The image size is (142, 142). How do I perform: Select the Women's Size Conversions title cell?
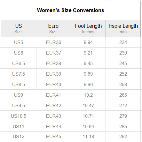(71, 11)
